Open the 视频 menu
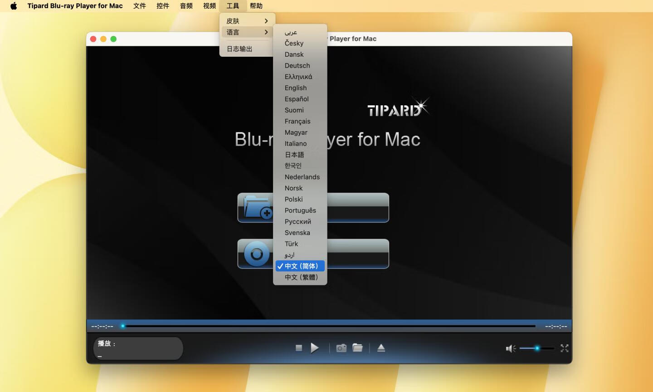Screen dimensions: 653x392 [x=210, y=6]
